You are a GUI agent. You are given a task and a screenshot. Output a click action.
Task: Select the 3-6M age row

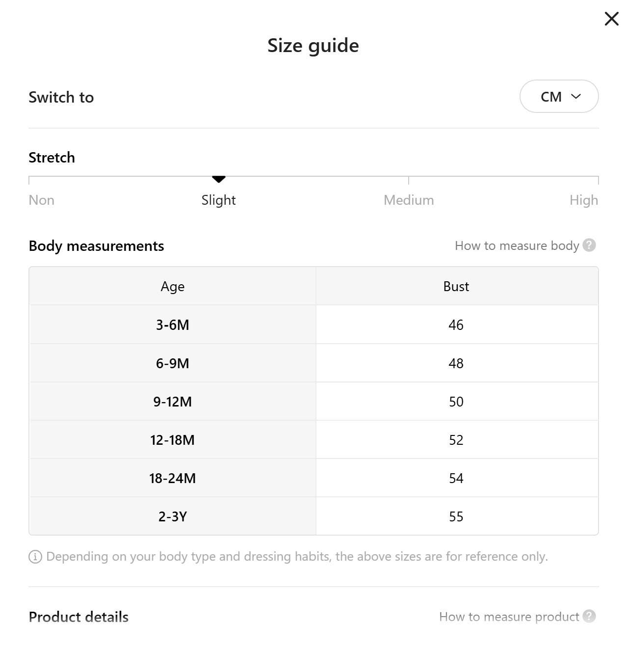[x=173, y=325]
